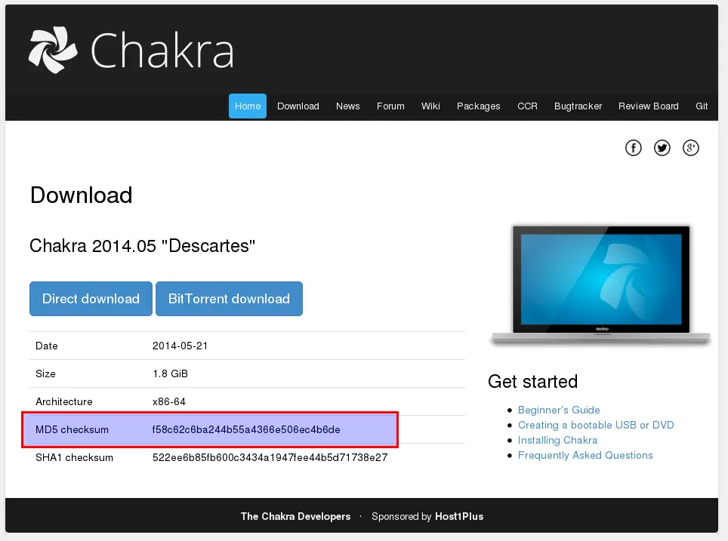Open the Packages navigation link
This screenshot has width=728, height=541.
(479, 106)
